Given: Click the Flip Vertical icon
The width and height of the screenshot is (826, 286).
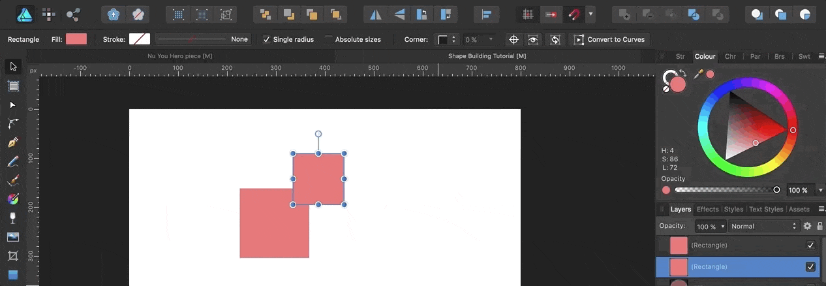Looking at the screenshot, I should tap(399, 14).
